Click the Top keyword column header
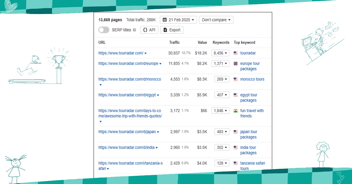This screenshot has width=352, height=184. [244, 42]
